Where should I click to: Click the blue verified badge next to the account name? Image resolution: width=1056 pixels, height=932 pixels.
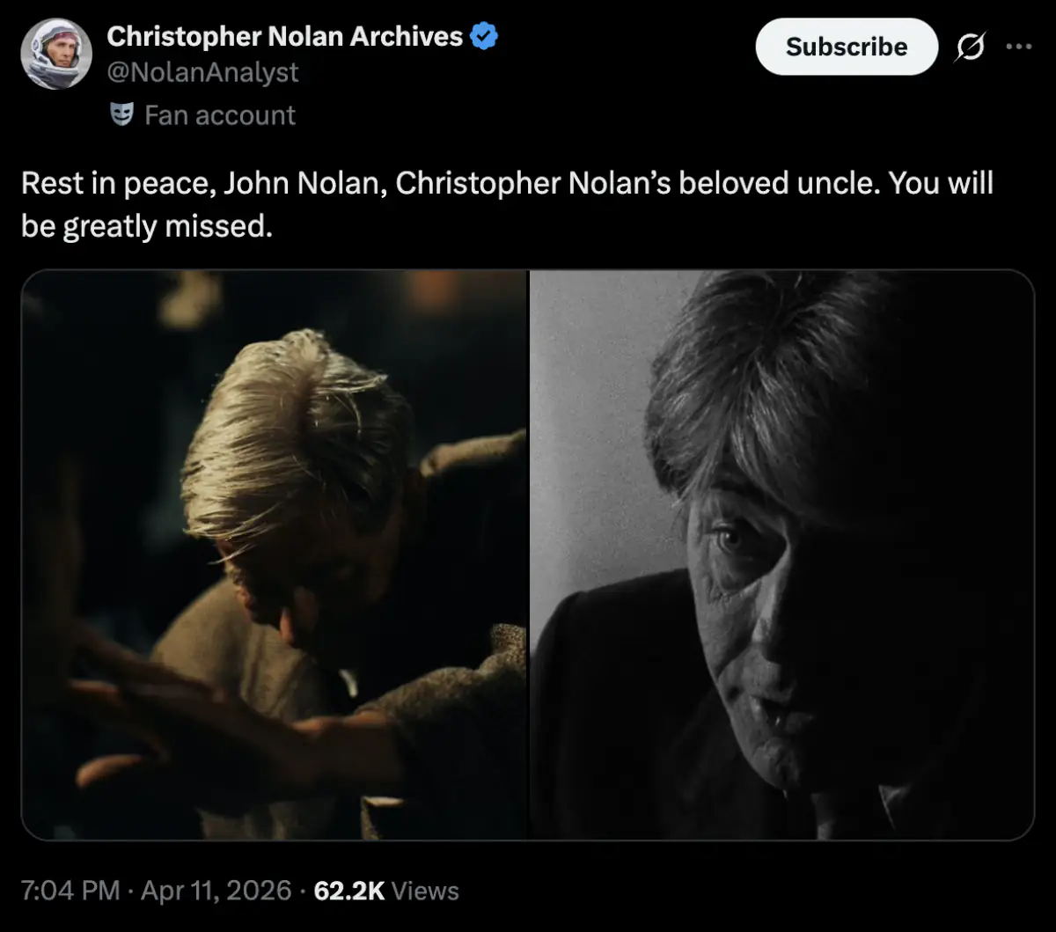482,36
